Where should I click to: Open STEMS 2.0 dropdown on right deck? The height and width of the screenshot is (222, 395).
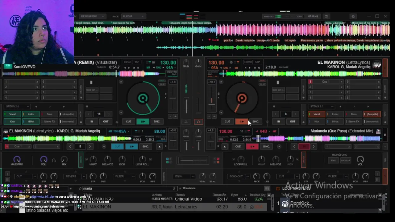[321, 106]
